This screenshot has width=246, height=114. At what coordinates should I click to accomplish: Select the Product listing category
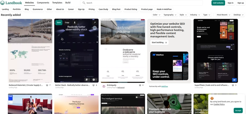[131, 9]
